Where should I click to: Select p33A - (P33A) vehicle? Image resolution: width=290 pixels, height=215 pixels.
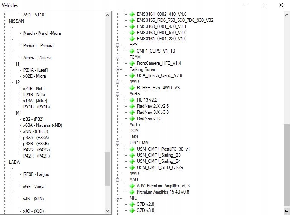coord(36,138)
